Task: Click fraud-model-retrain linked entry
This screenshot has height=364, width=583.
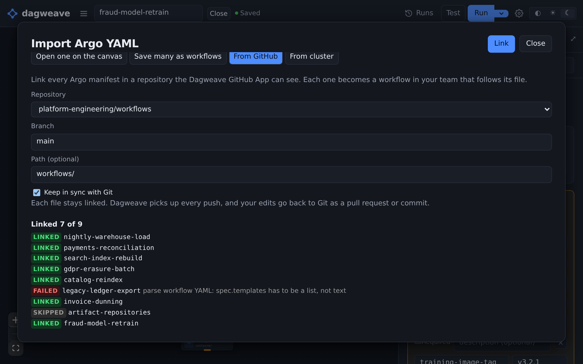Action: coord(101,324)
